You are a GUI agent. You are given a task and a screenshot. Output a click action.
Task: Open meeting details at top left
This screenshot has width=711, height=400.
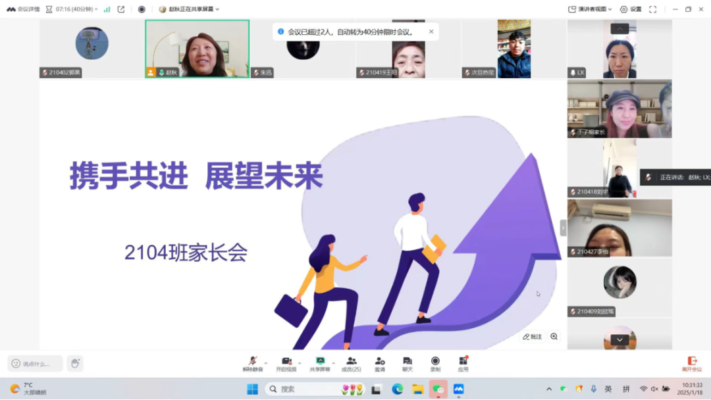tap(28, 9)
